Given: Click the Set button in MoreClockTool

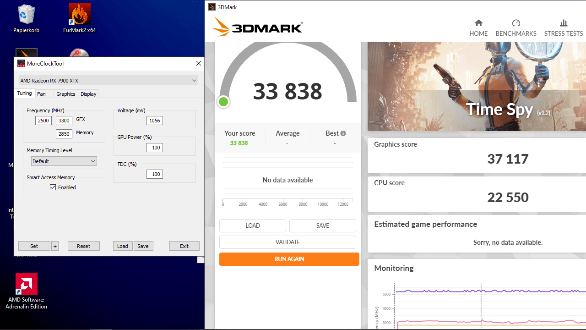Looking at the screenshot, I should pyautogui.click(x=34, y=246).
